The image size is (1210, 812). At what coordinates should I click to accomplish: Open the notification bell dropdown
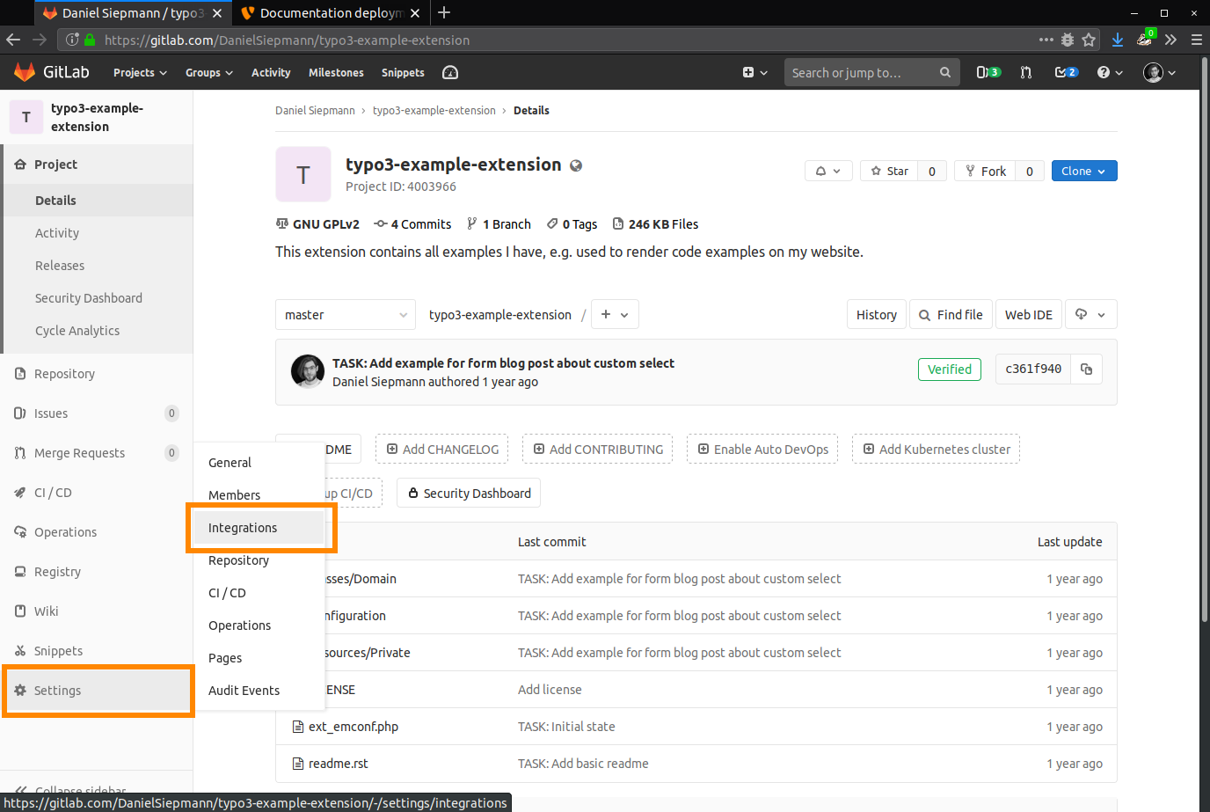click(828, 171)
